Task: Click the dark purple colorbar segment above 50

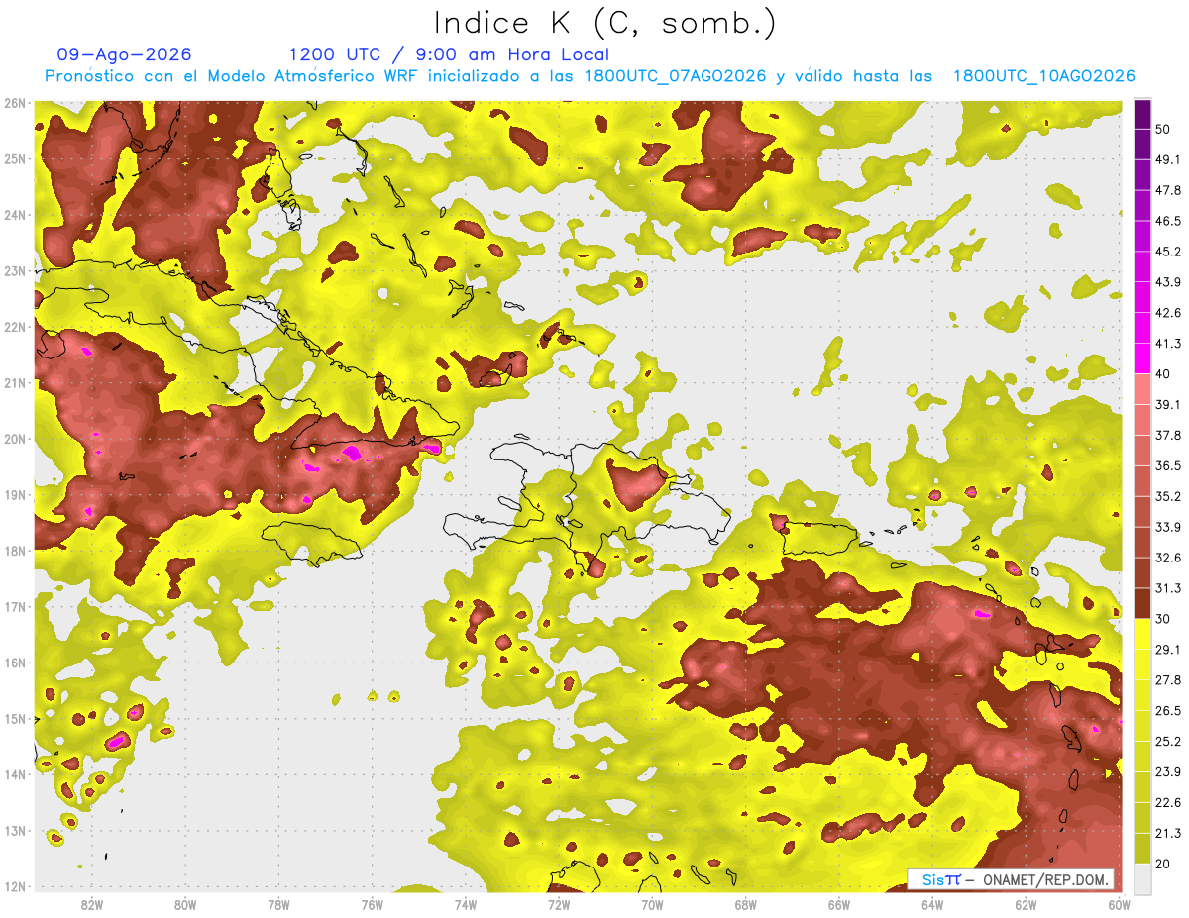Action: (x=1142, y=114)
